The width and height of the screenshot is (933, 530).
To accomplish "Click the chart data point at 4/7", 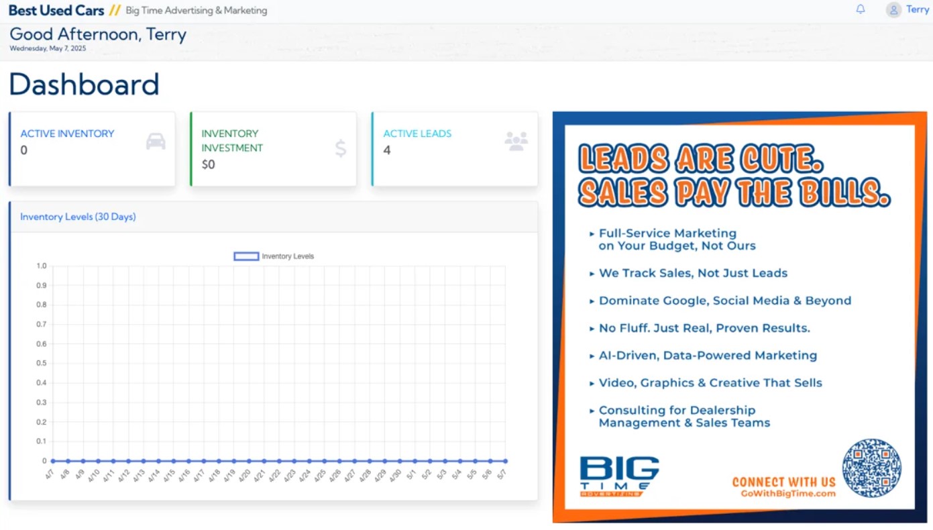I will click(52, 461).
